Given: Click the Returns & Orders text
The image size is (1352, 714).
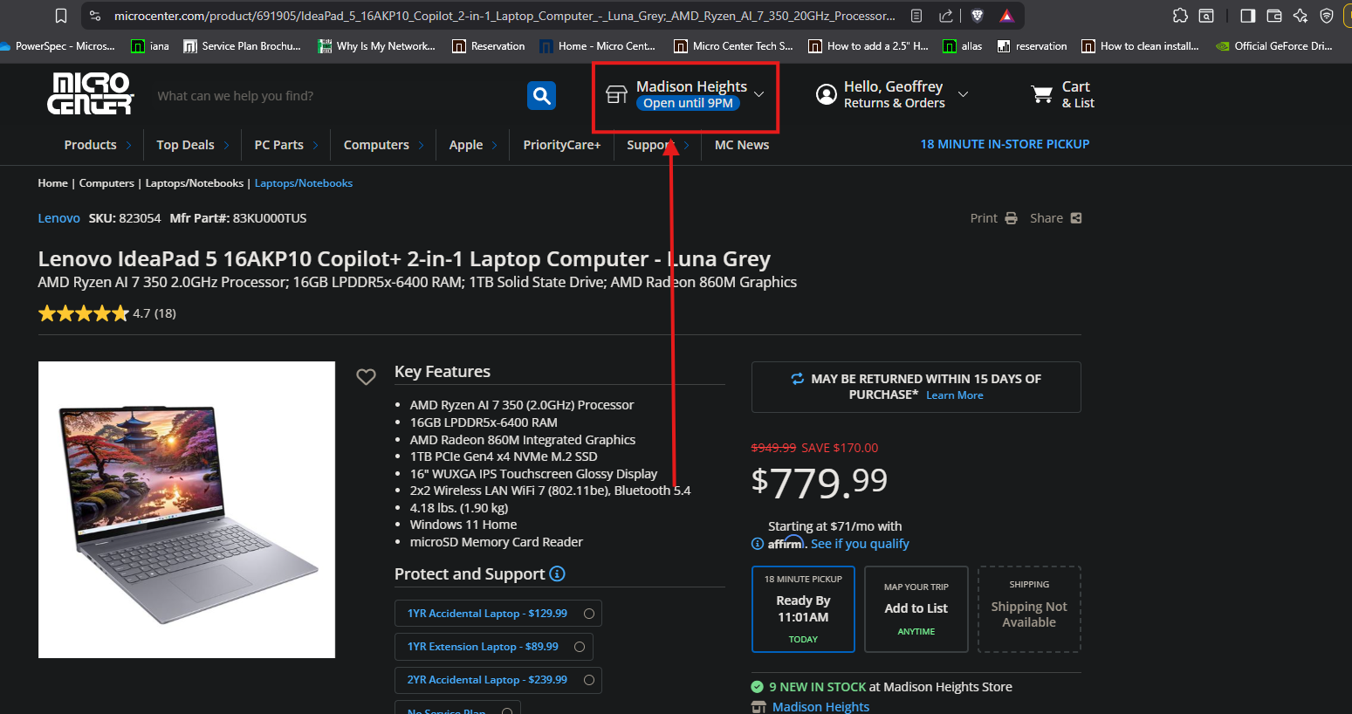Looking at the screenshot, I should [x=894, y=103].
